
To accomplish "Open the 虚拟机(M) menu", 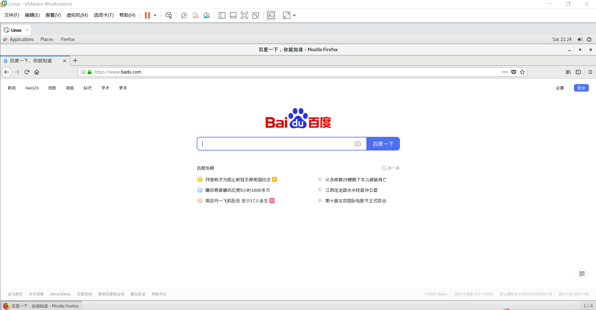I will tap(77, 15).
